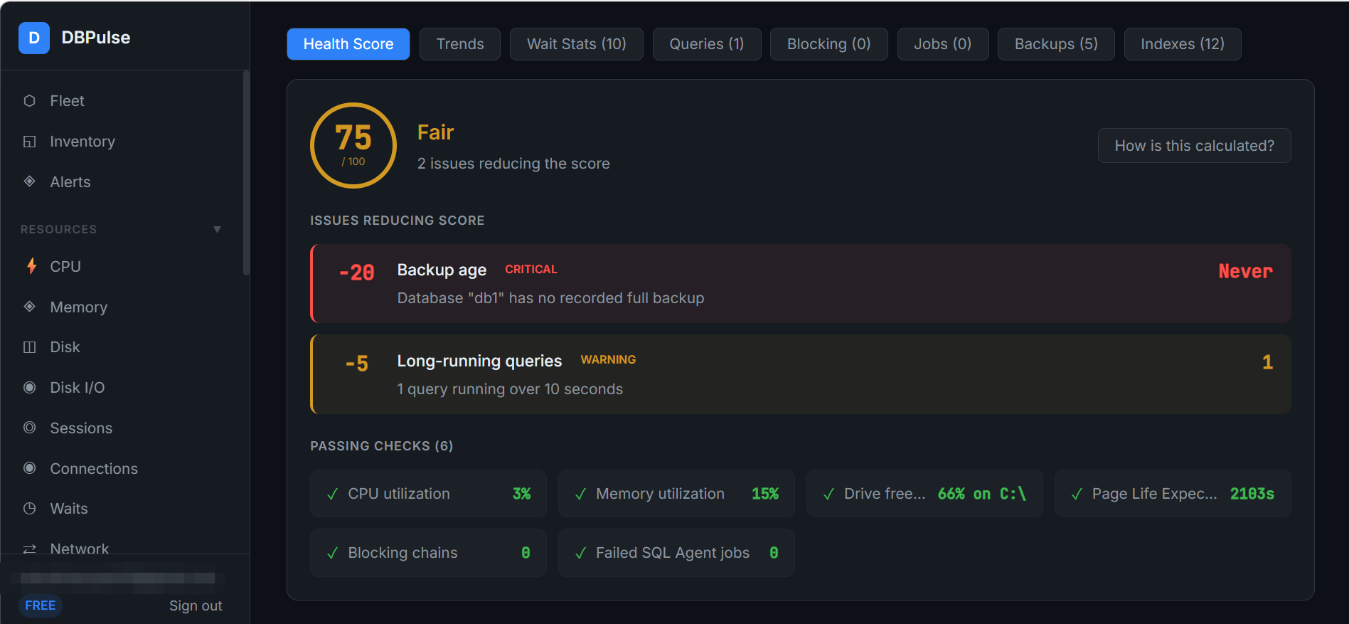Image resolution: width=1349 pixels, height=624 pixels.
Task: Click the Inventory sidebar icon
Action: point(29,142)
